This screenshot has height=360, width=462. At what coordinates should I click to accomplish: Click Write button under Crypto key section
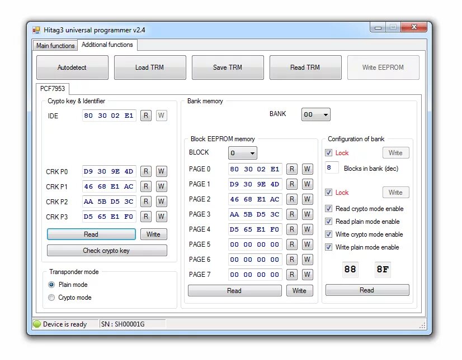tap(153, 234)
